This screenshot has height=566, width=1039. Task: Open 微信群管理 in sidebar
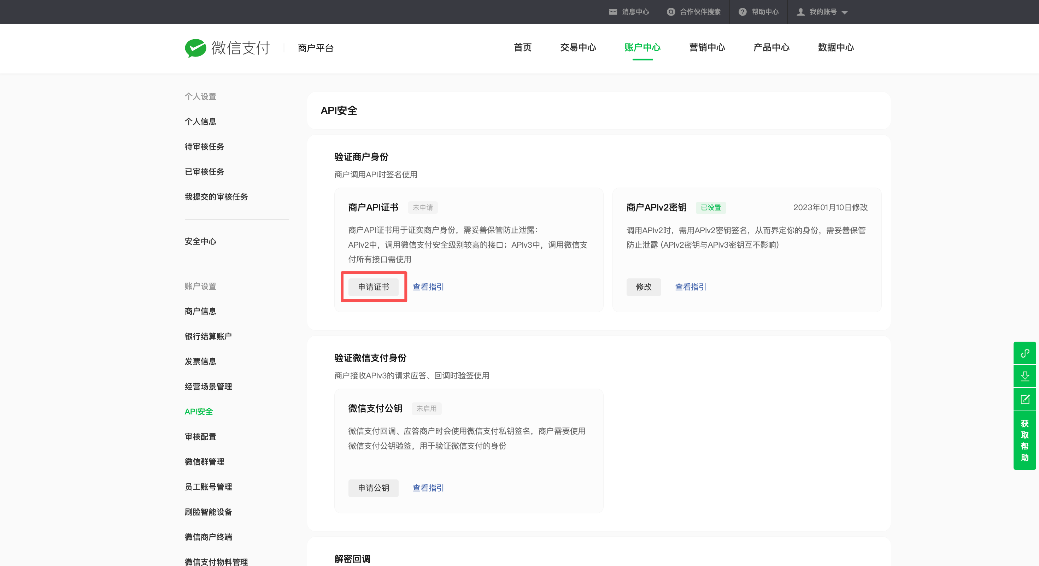[x=205, y=461]
